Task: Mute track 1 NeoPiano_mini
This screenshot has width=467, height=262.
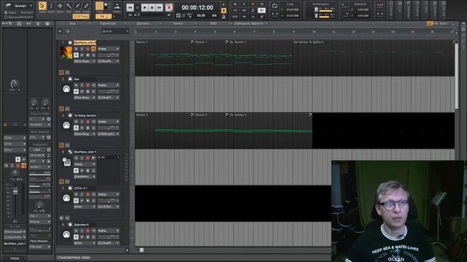Action: [x=76, y=49]
